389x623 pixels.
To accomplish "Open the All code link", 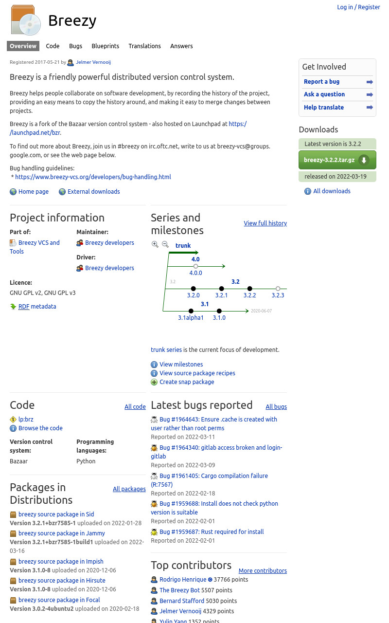I will pos(135,407).
